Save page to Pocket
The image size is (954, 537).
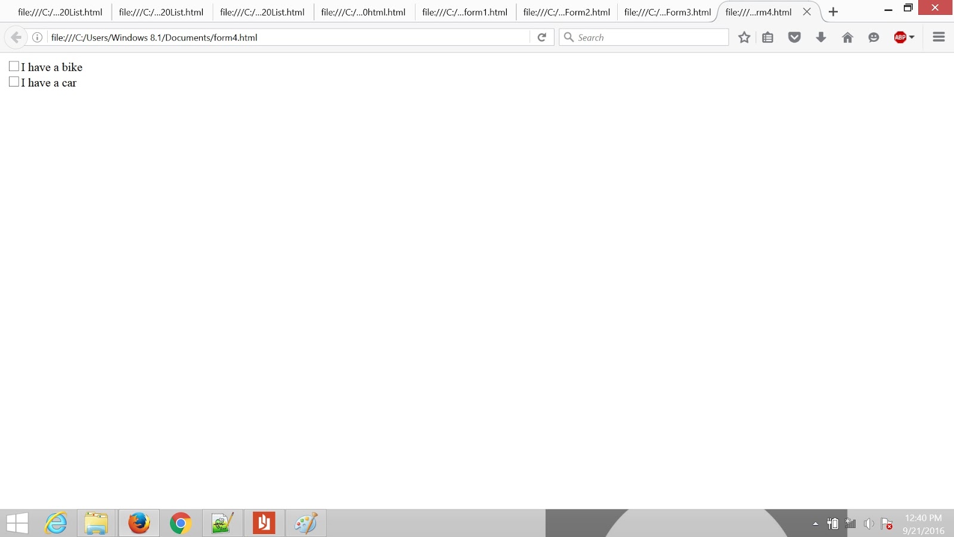794,38
